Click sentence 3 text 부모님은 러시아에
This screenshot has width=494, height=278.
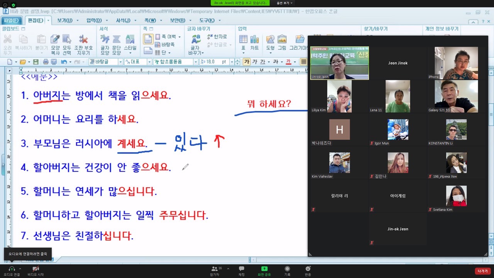click(x=73, y=144)
